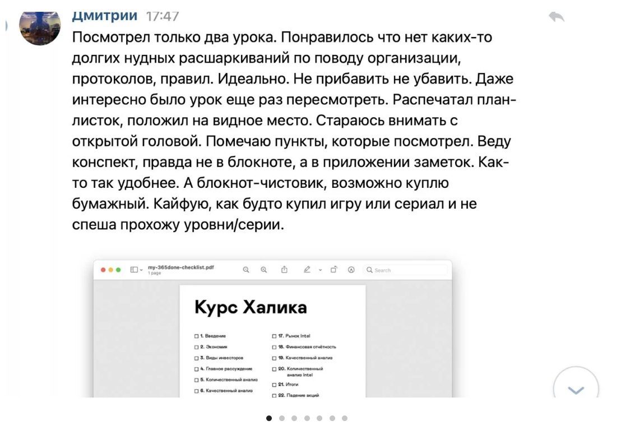Go to the second carousel dot
This screenshot has width=621, height=425.
pos(281,418)
